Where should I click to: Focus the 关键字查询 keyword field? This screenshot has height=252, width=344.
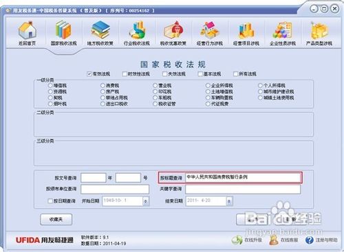click(243, 189)
